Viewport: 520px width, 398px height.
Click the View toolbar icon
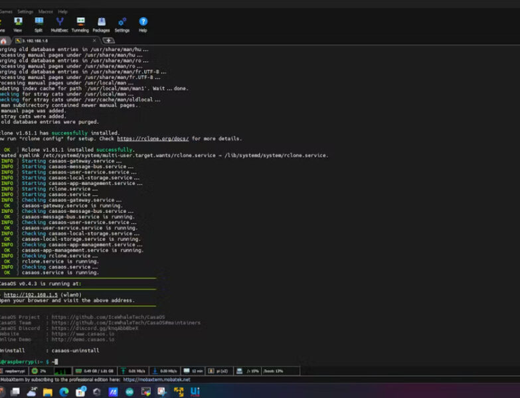18,25
